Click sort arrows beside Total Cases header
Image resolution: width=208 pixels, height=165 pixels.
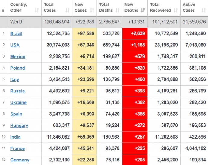click(68, 11)
